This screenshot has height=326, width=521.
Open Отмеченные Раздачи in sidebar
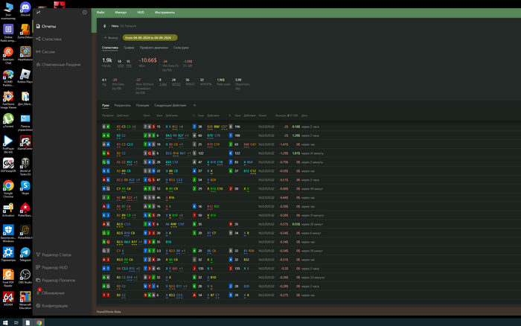(61, 65)
